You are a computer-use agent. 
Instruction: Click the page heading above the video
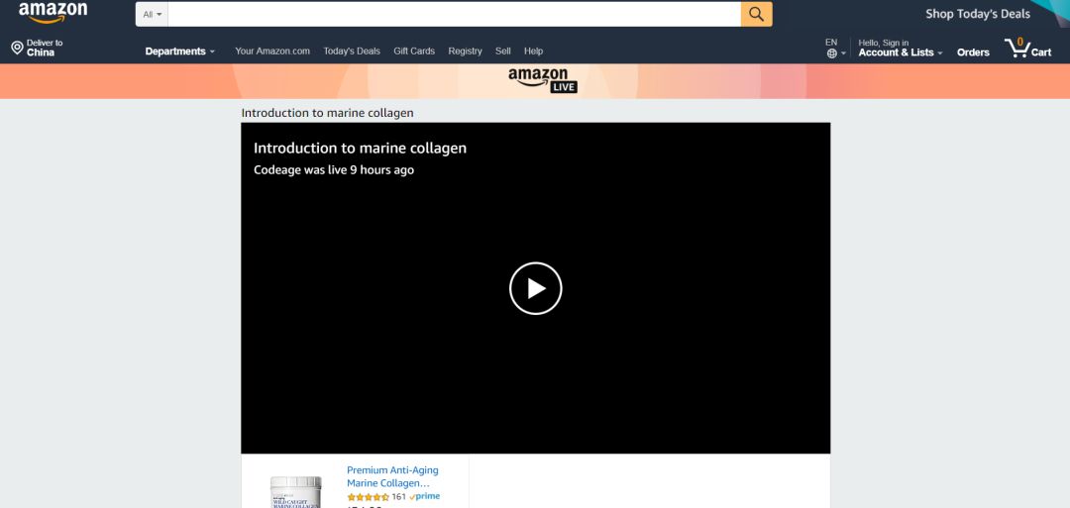tap(328, 113)
